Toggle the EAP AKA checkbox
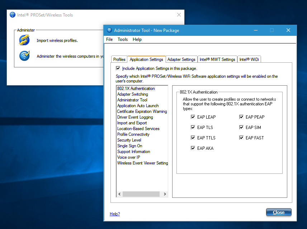Screen dimensions: 307x229 pos(193,148)
